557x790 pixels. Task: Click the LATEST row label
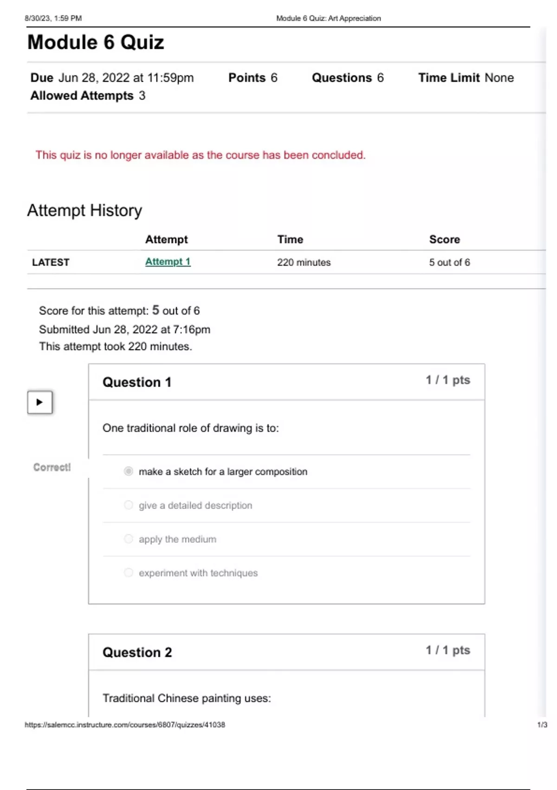tap(51, 262)
